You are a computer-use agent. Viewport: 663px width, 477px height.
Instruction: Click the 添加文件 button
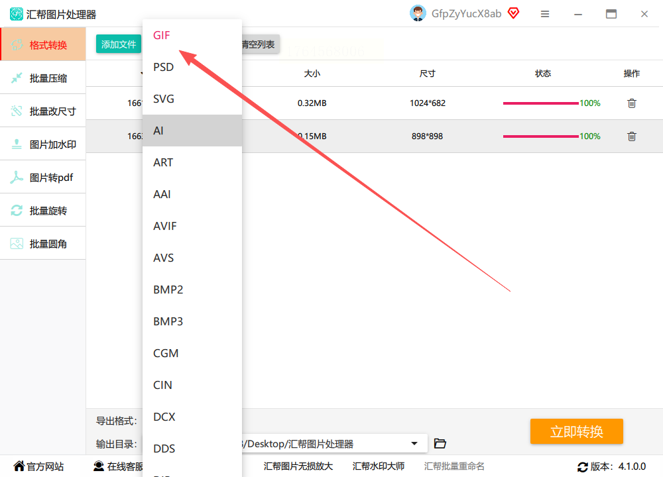119,44
